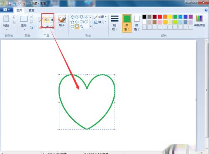Select the Text tool A icon
209x154 pixels.
pyautogui.click(x=52, y=20)
